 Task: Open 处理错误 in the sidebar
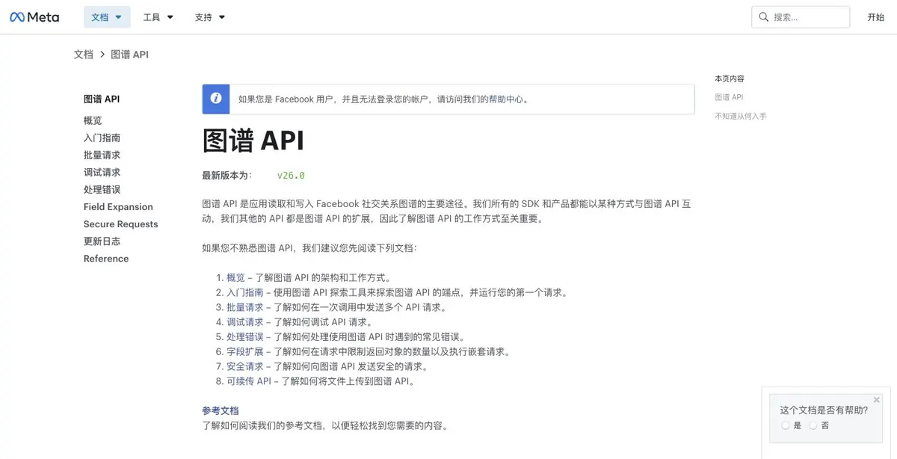pos(102,189)
